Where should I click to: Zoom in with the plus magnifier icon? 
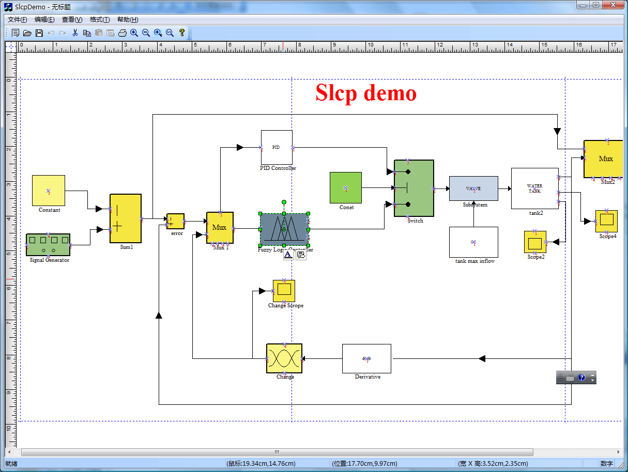pos(134,33)
